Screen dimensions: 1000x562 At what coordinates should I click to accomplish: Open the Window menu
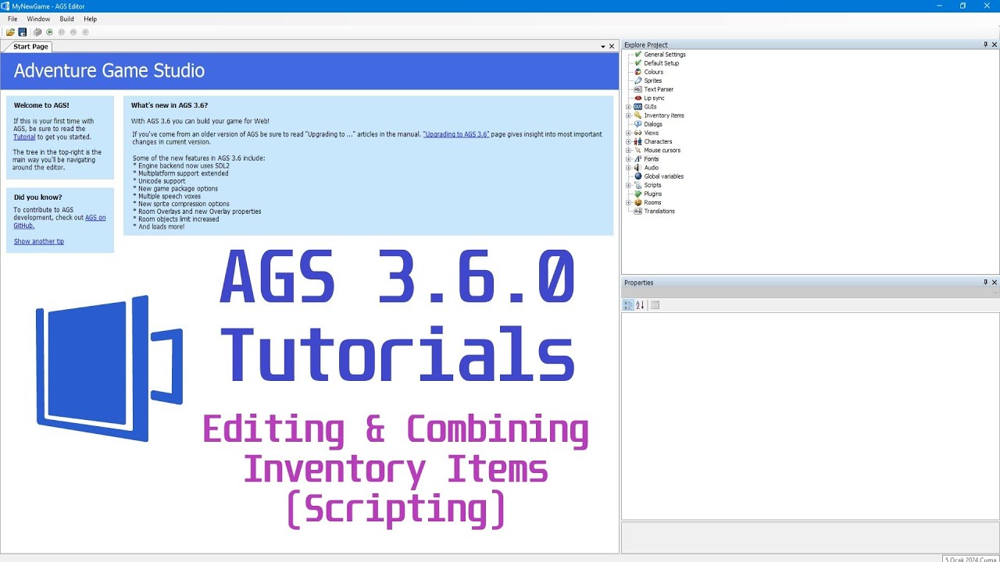point(38,19)
